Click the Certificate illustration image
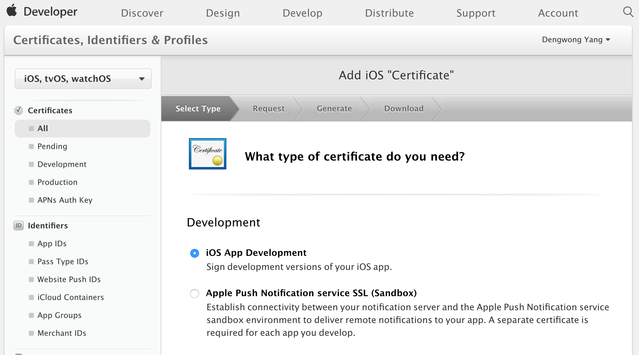 click(x=207, y=154)
